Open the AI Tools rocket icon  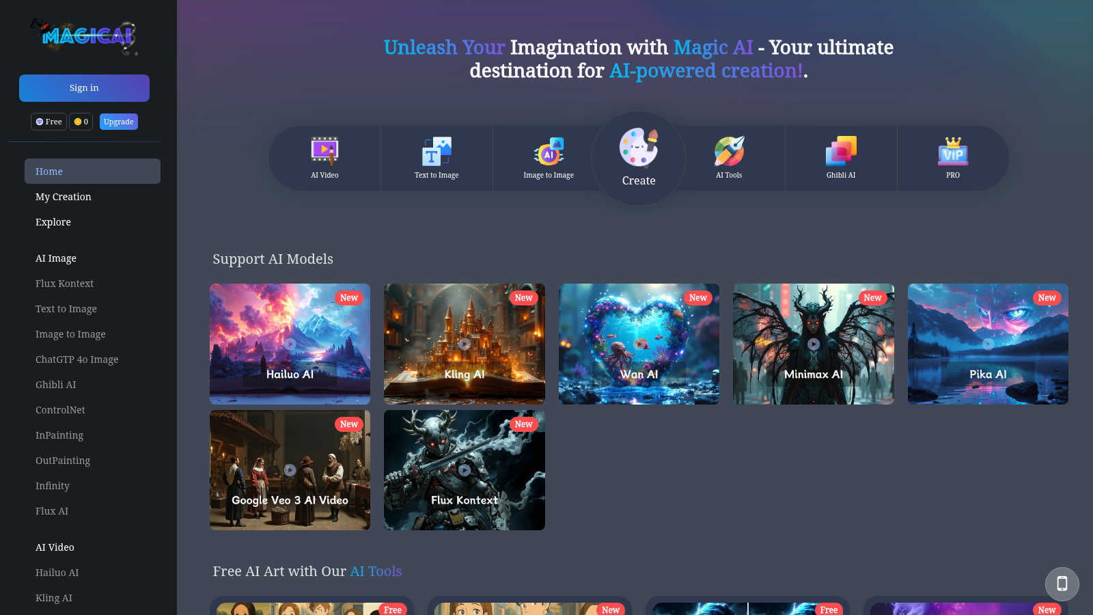pos(729,152)
